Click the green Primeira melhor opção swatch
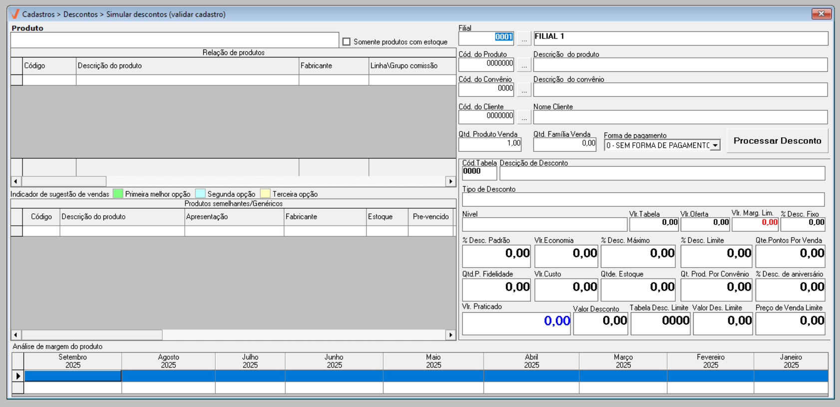The height and width of the screenshot is (407, 840). pos(118,194)
